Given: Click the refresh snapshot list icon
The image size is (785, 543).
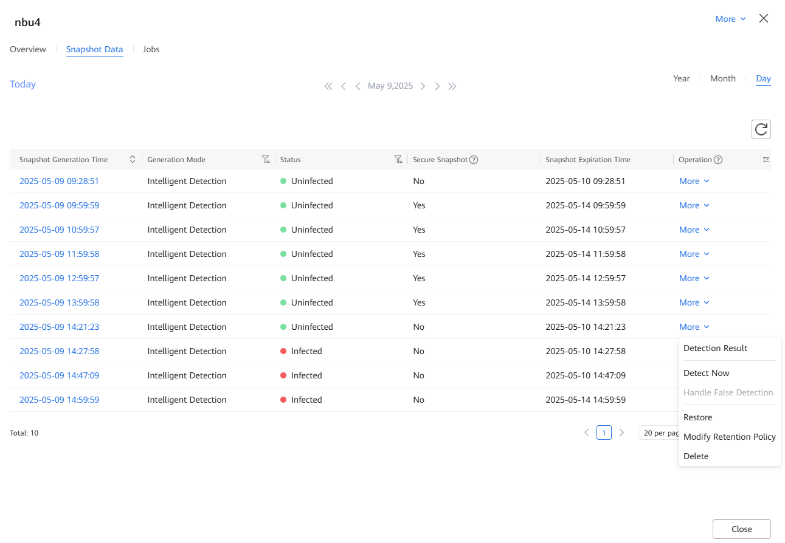Looking at the screenshot, I should [x=761, y=129].
